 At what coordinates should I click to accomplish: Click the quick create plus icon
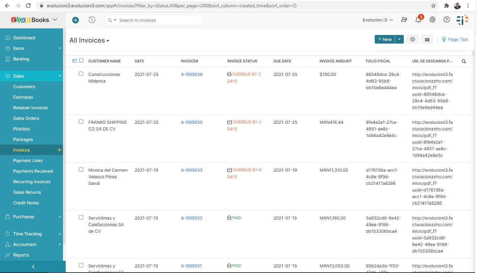click(x=76, y=20)
